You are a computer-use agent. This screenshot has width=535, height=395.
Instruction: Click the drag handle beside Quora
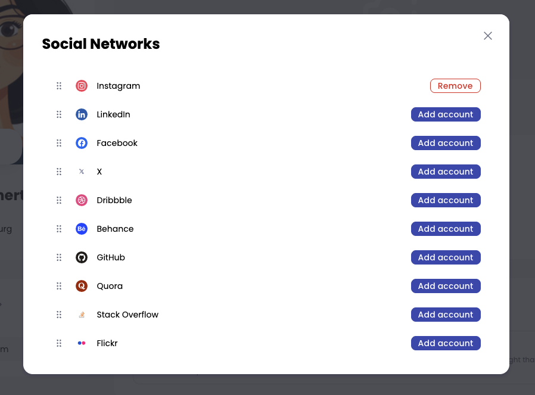tap(59, 286)
